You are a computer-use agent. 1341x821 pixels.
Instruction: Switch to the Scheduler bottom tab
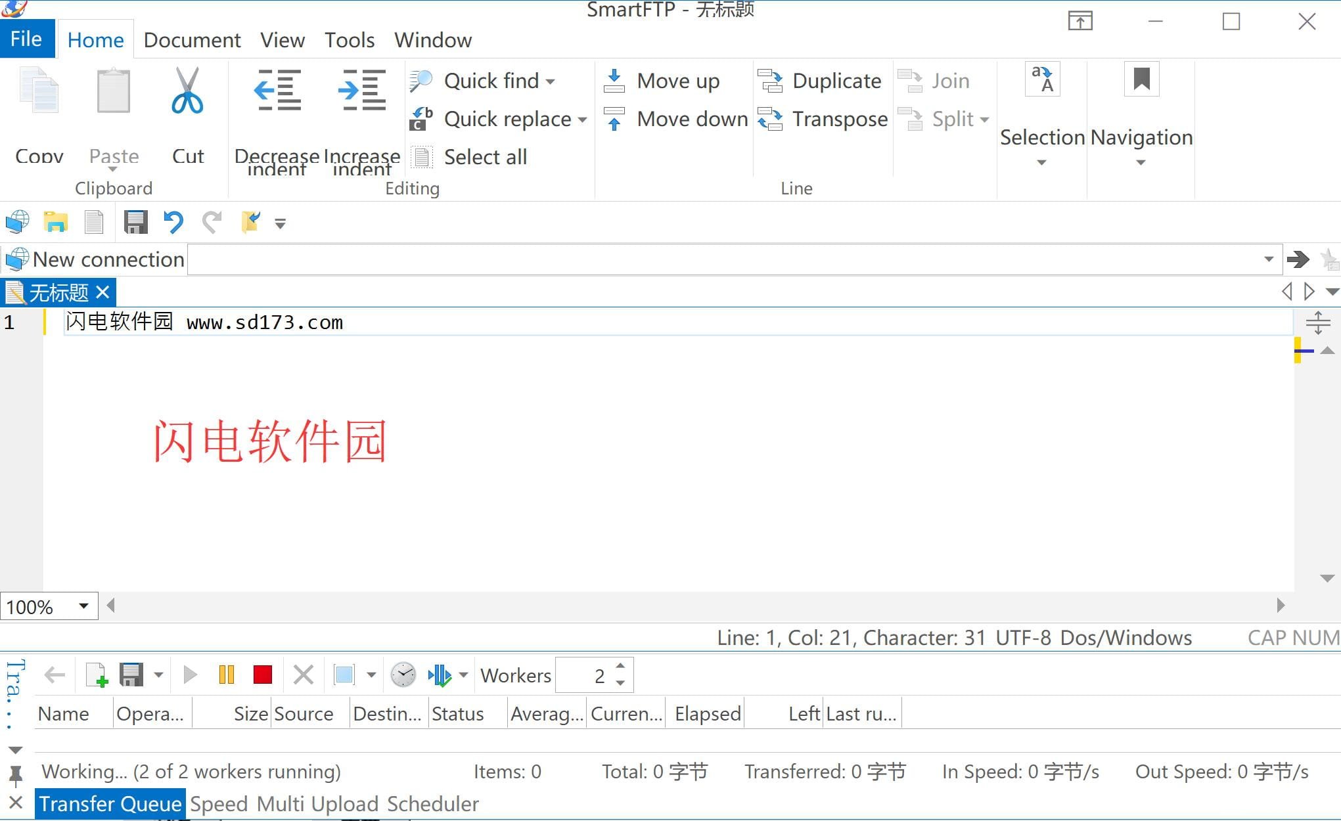coord(432,804)
